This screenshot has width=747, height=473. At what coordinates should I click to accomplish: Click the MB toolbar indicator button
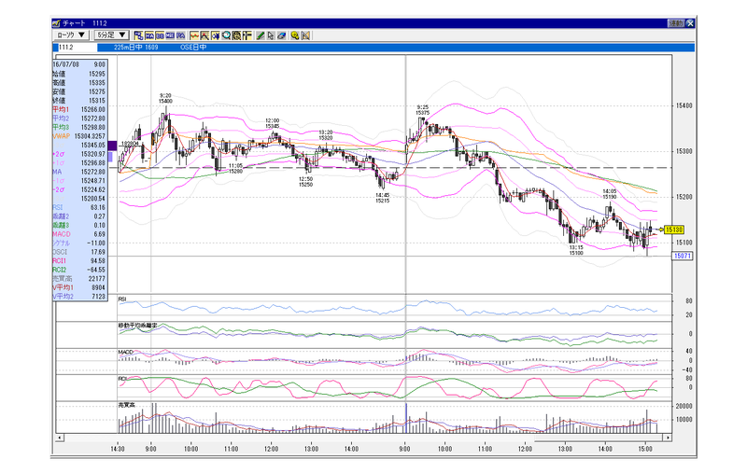[x=170, y=35]
